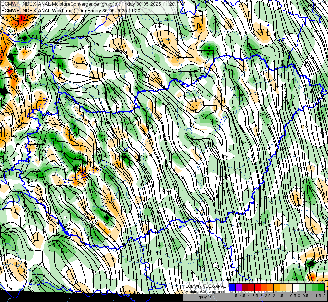This screenshot has width=328, height=302.
Task: Click the purple legend swatch for -5 to -4.5
Action: click(x=239, y=287)
